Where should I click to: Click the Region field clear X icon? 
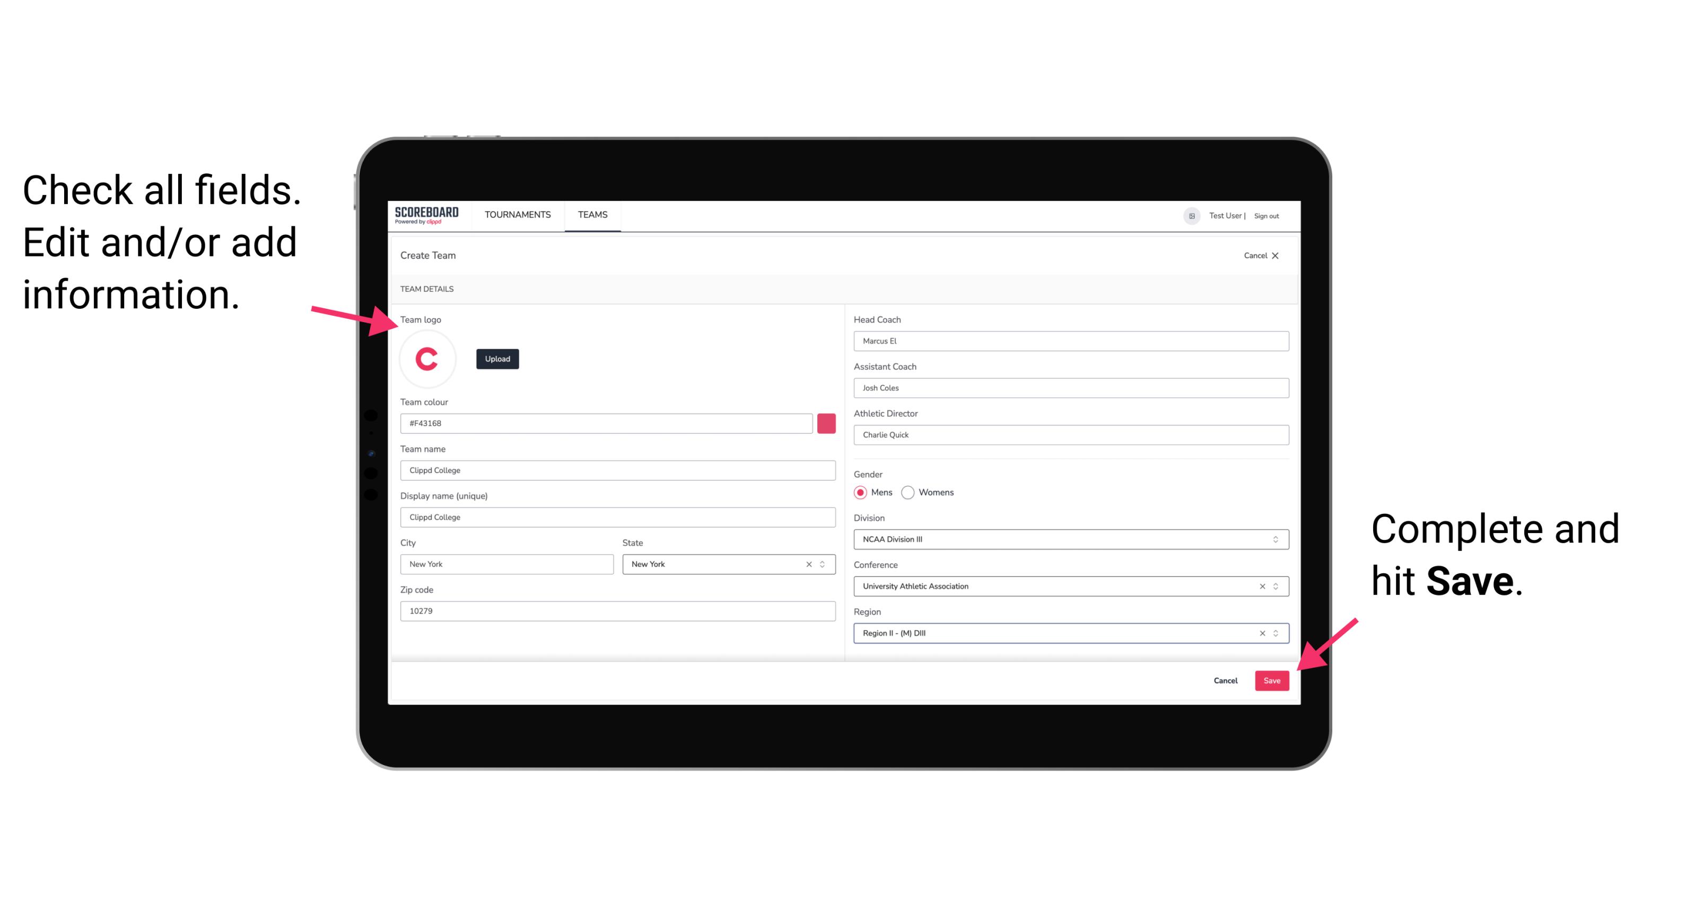click(x=1259, y=633)
